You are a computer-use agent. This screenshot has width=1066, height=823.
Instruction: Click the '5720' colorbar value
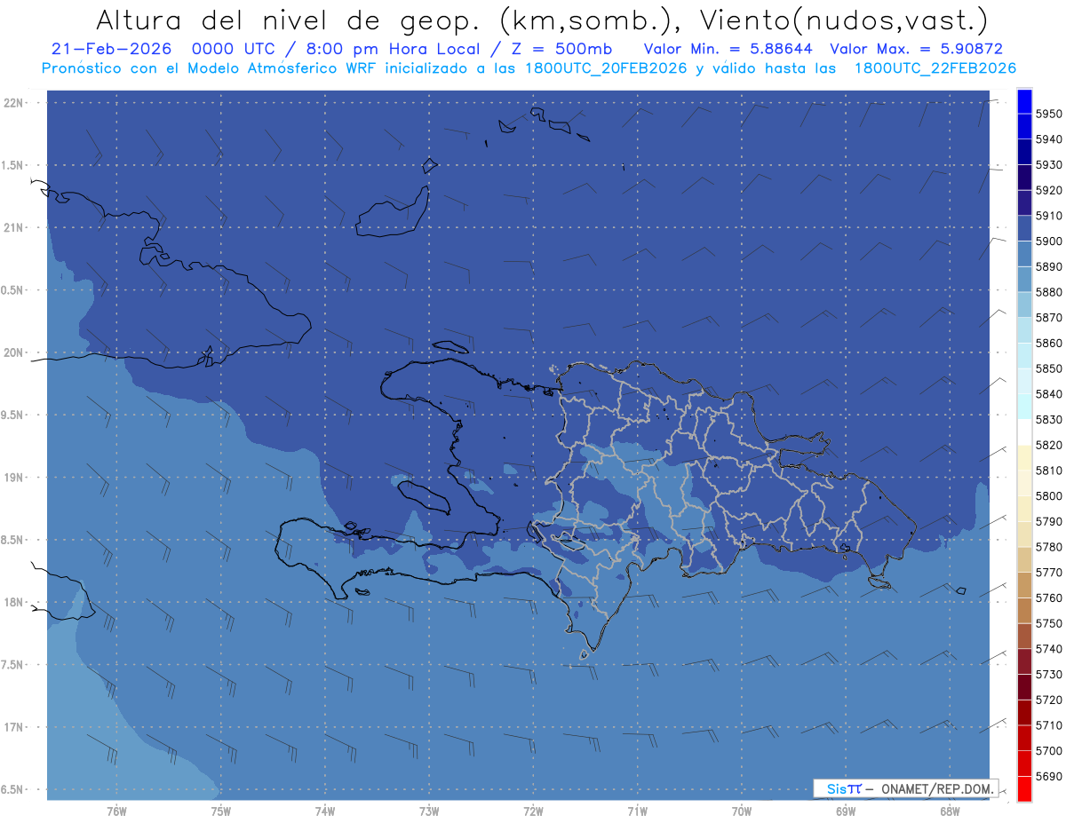[1049, 700]
